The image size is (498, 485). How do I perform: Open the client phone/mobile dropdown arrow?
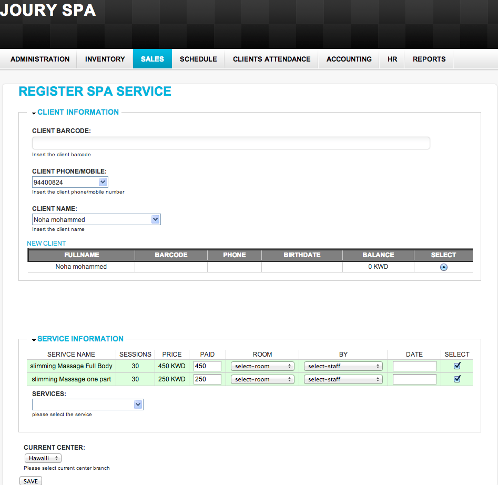pos(103,182)
